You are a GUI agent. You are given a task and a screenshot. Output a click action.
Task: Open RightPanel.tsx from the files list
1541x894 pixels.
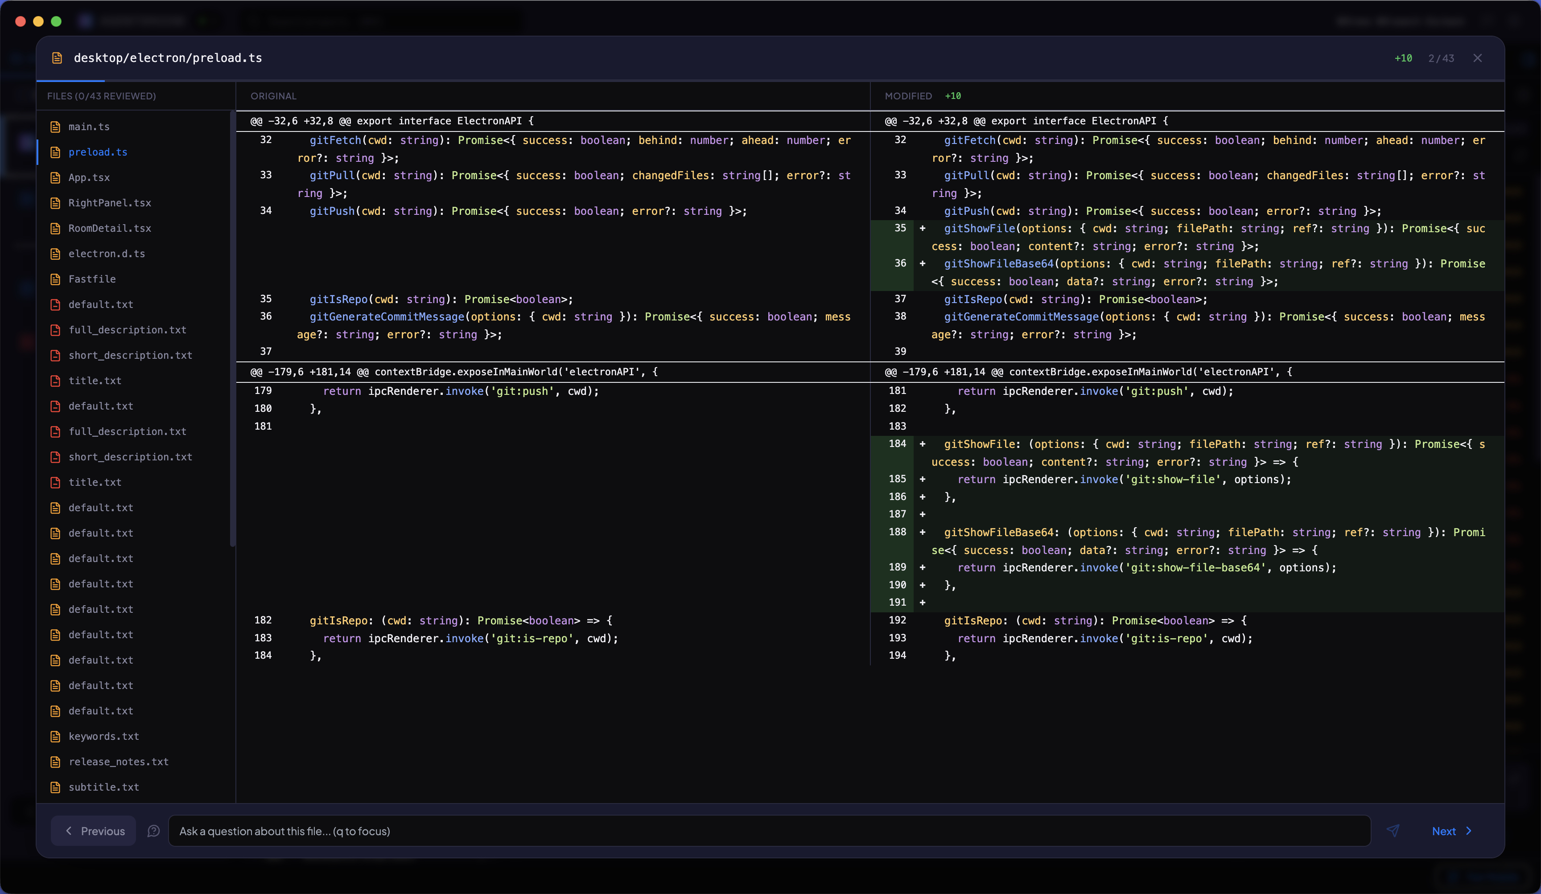pyautogui.click(x=110, y=203)
